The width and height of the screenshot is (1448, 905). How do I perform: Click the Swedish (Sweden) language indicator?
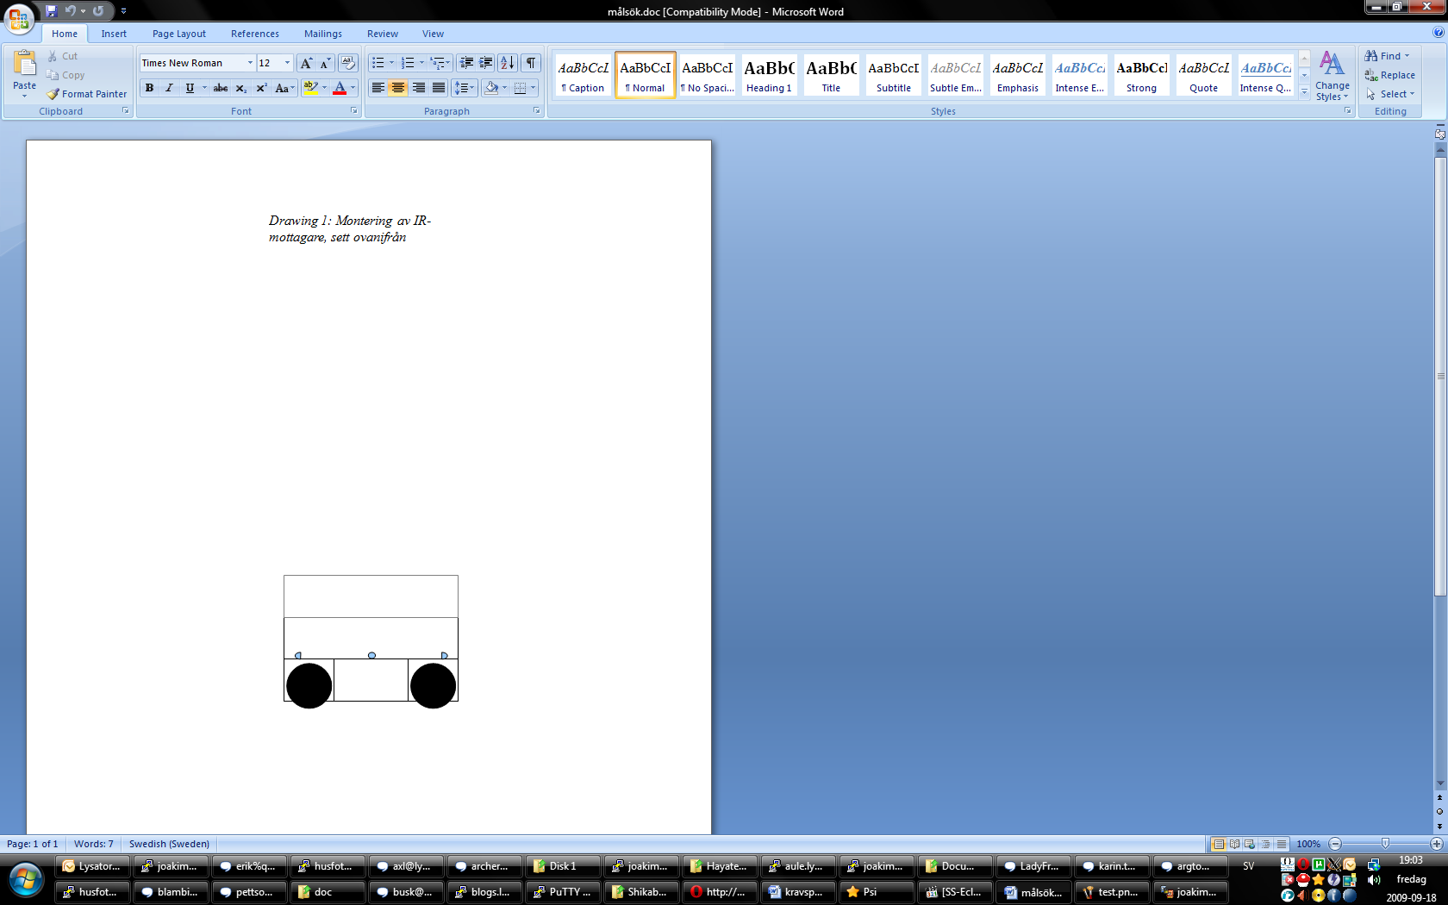[169, 844]
